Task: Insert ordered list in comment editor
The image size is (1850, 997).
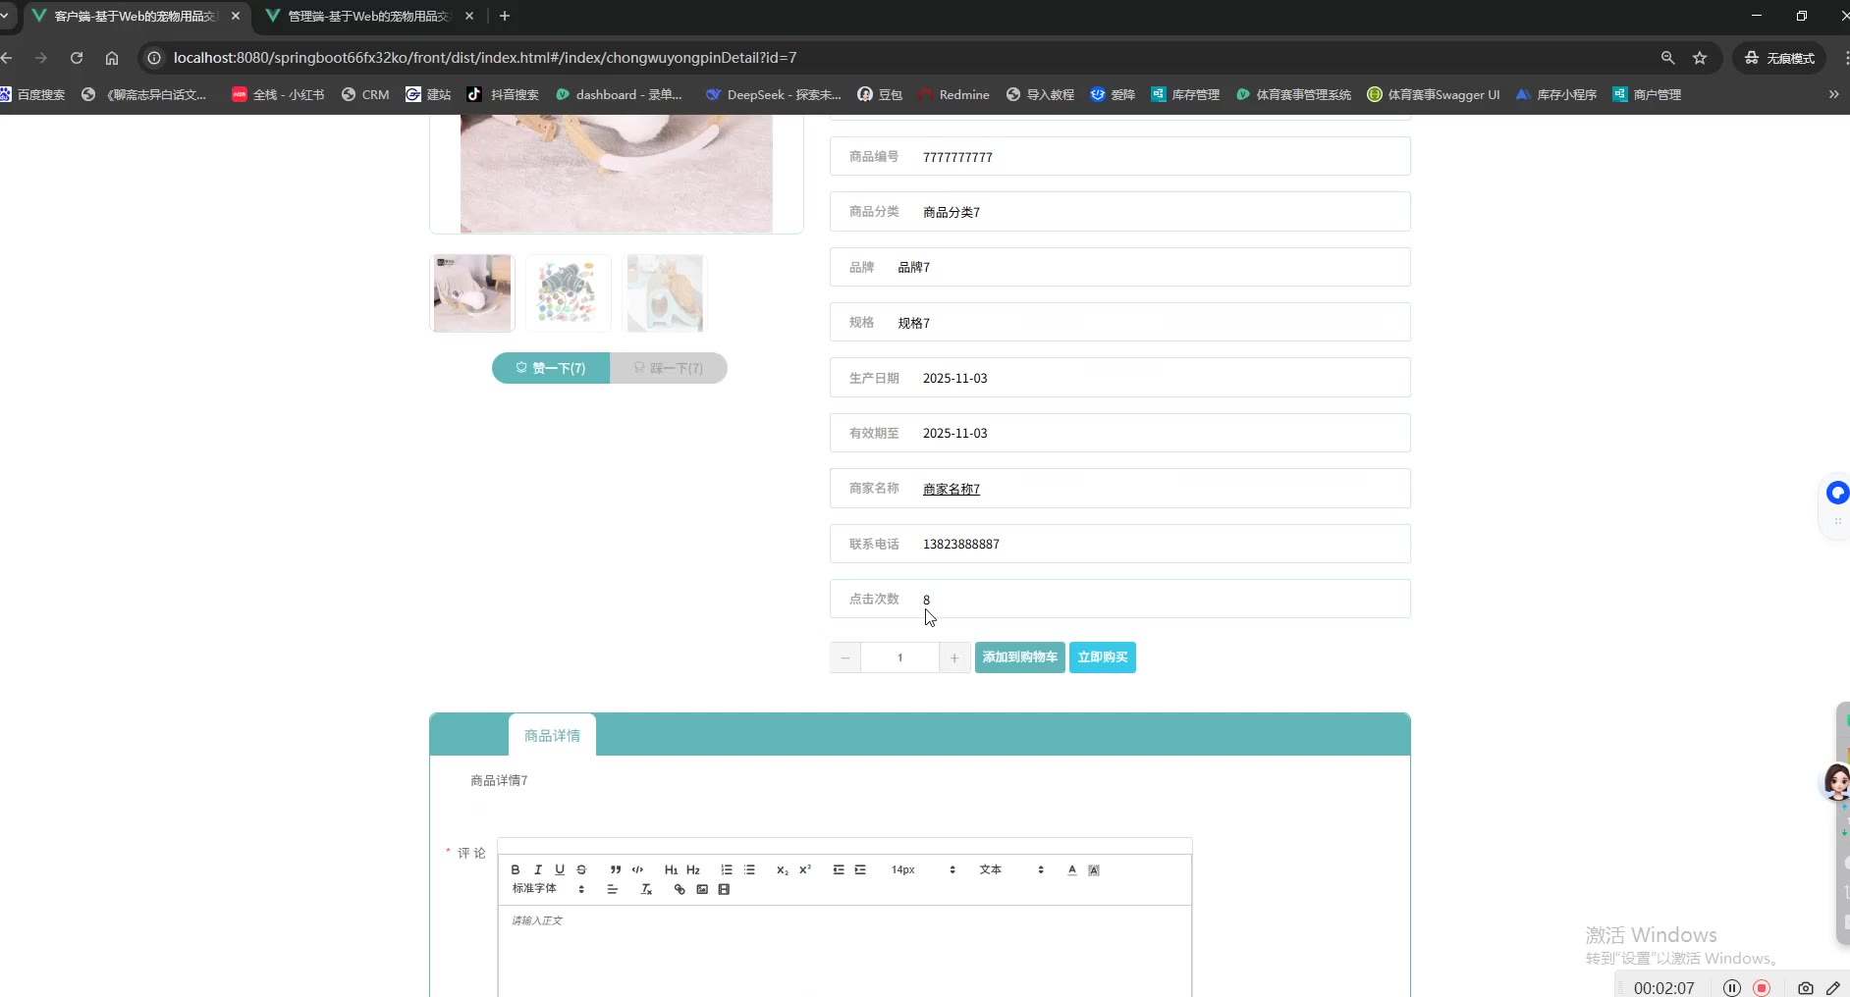Action: [x=727, y=869]
